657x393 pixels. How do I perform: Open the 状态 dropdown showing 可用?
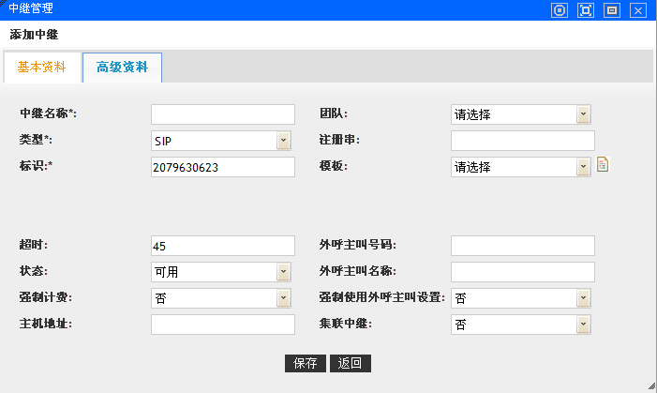283,272
